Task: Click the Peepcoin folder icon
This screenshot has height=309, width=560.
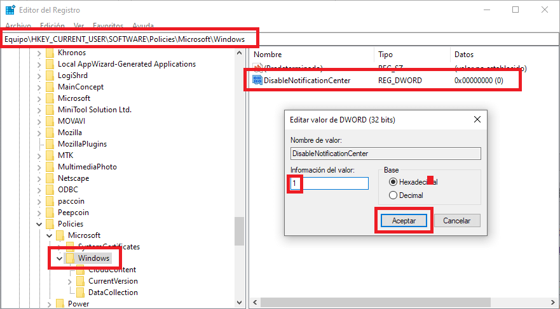Action: pos(50,213)
